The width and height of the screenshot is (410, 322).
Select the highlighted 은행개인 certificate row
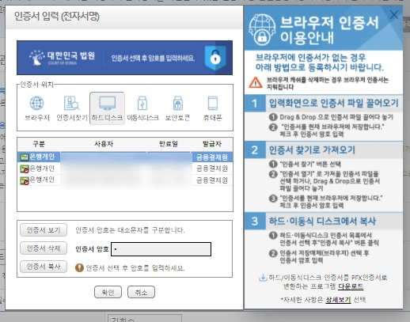tap(125, 157)
